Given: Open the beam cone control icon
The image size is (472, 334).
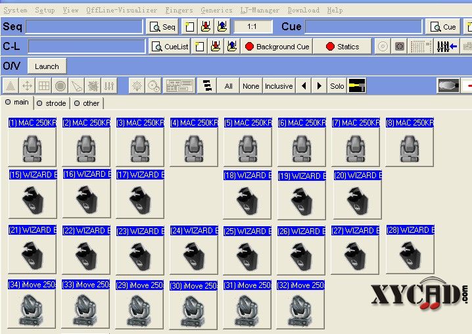Looking at the screenshot, I should [76, 86].
